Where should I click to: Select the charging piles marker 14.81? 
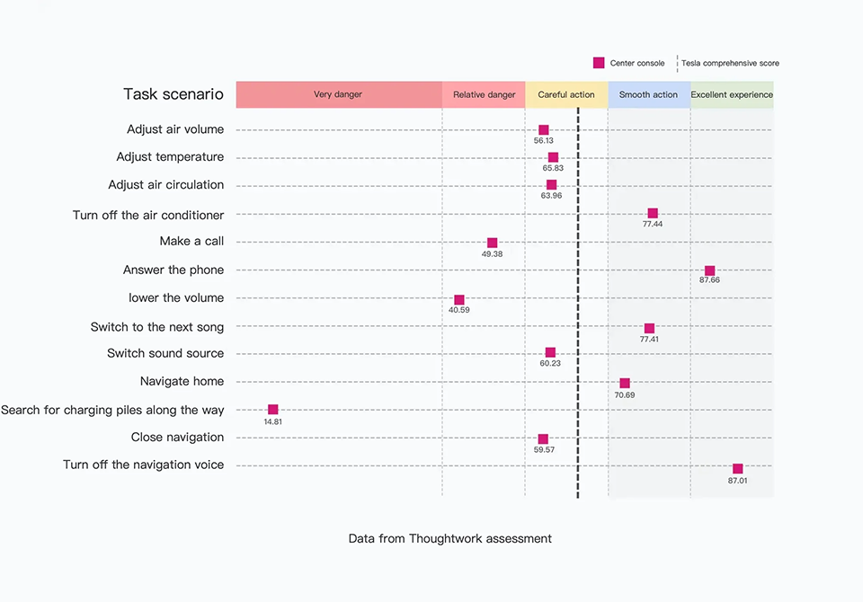tap(273, 410)
